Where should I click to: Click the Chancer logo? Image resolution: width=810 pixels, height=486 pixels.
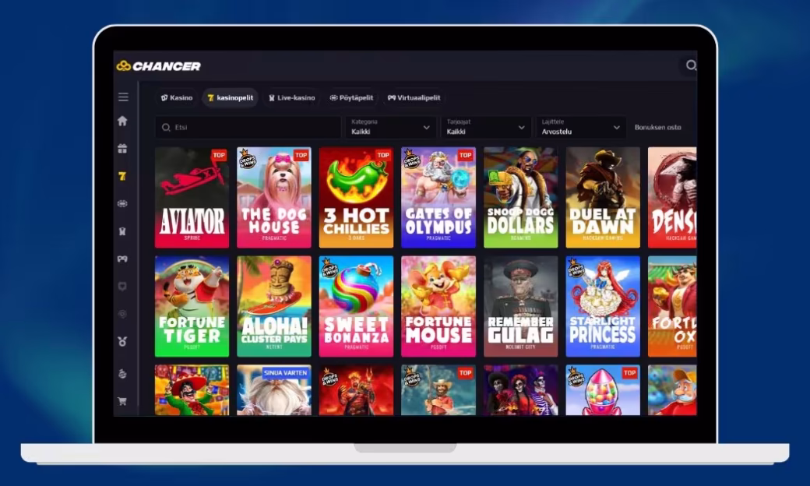click(159, 66)
